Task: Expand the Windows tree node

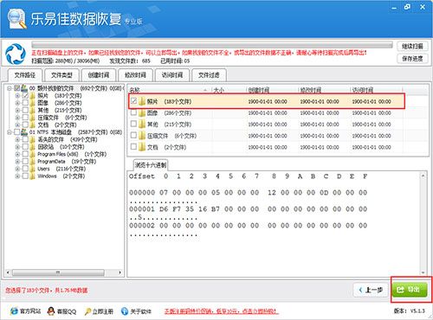Action: tap(17, 176)
